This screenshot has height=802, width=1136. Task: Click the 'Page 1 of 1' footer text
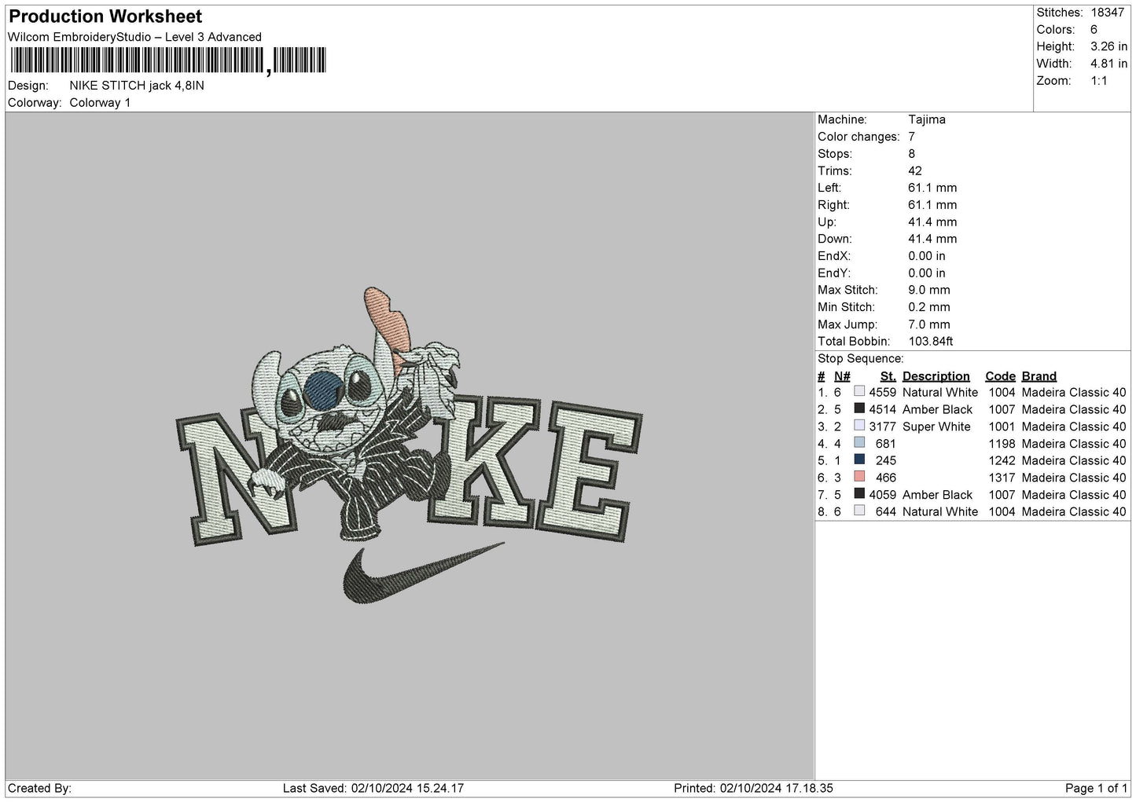tap(1097, 788)
